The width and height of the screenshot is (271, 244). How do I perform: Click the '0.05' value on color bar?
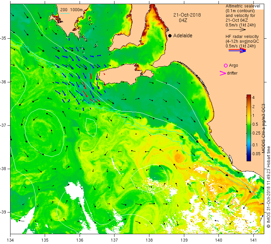tap(256, 154)
